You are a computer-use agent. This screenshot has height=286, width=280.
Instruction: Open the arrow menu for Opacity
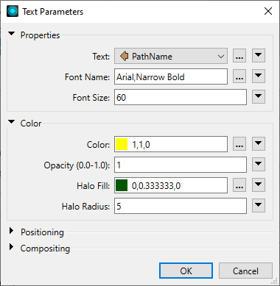pyautogui.click(x=259, y=165)
